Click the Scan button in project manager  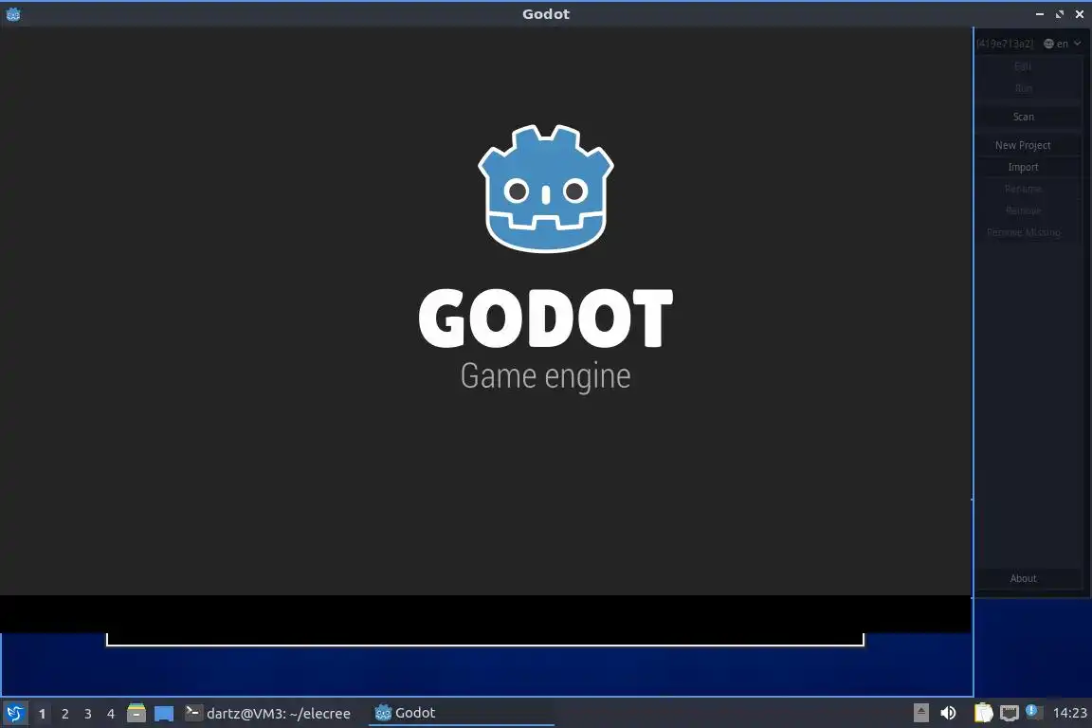tap(1023, 117)
